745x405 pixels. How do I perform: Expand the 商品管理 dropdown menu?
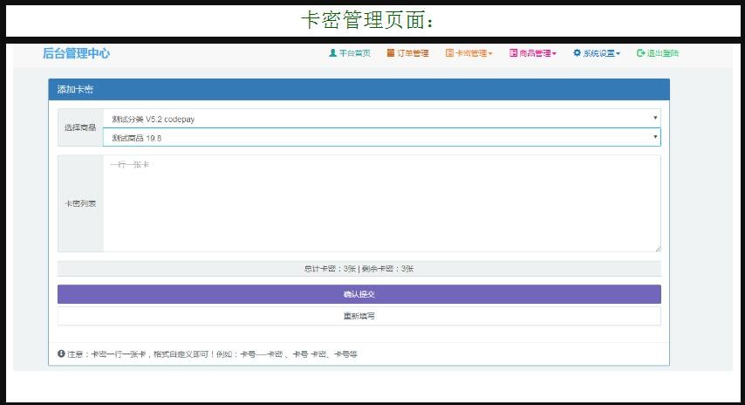(533, 53)
